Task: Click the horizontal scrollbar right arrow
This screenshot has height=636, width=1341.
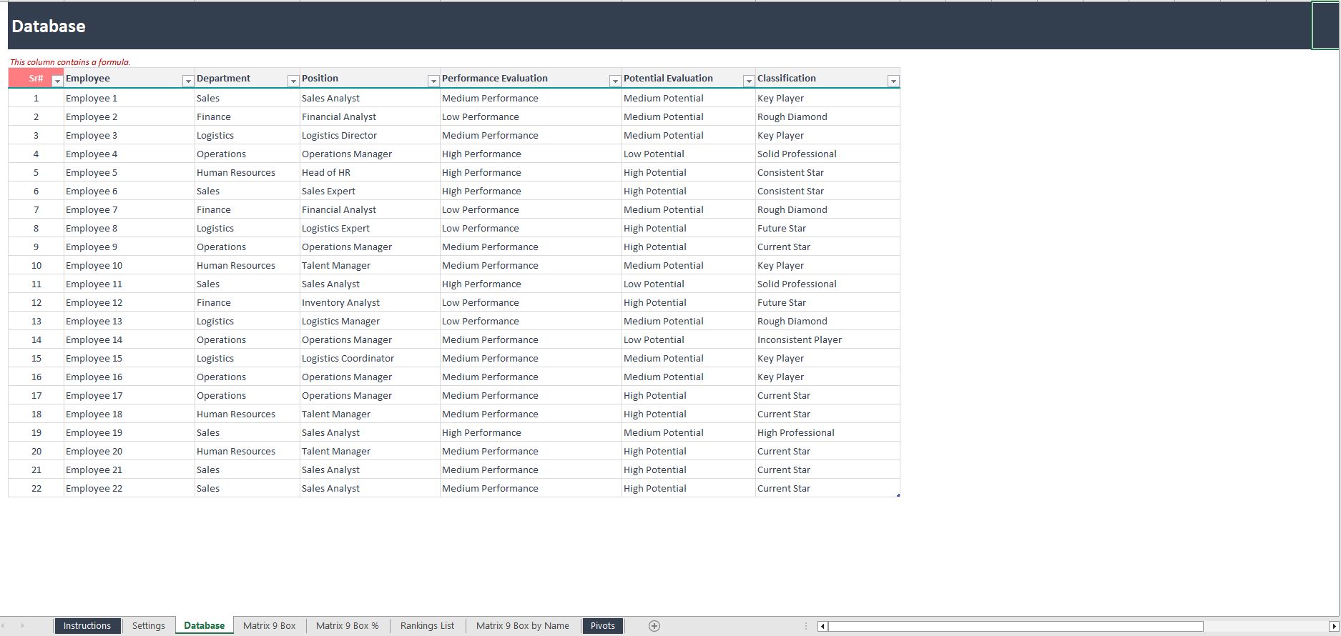Action: [1333, 627]
